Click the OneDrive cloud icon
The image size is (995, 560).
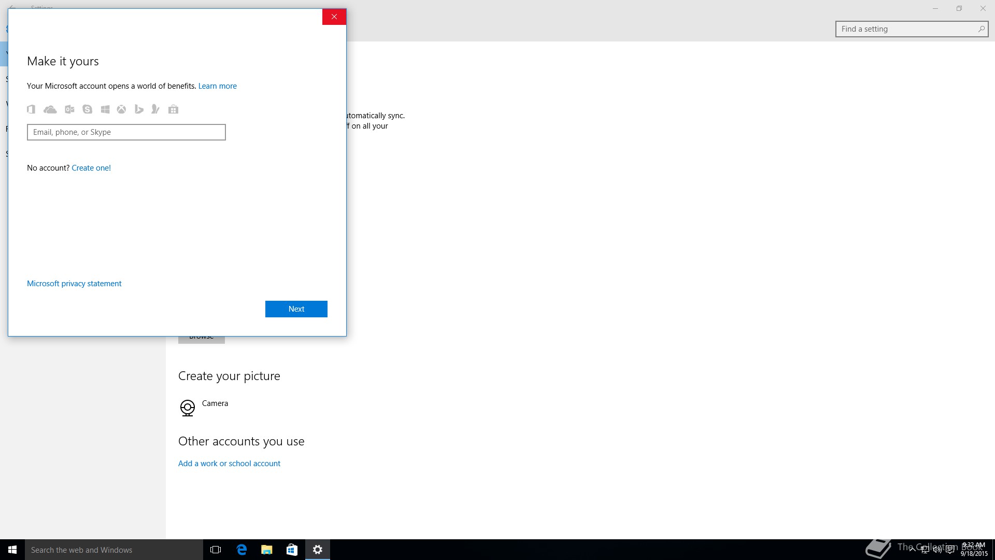50,109
